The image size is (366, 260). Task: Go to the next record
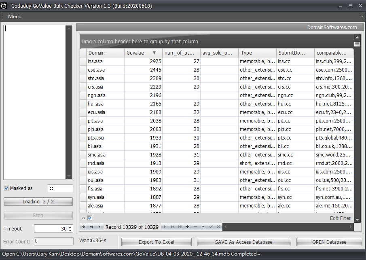[x=165, y=226]
